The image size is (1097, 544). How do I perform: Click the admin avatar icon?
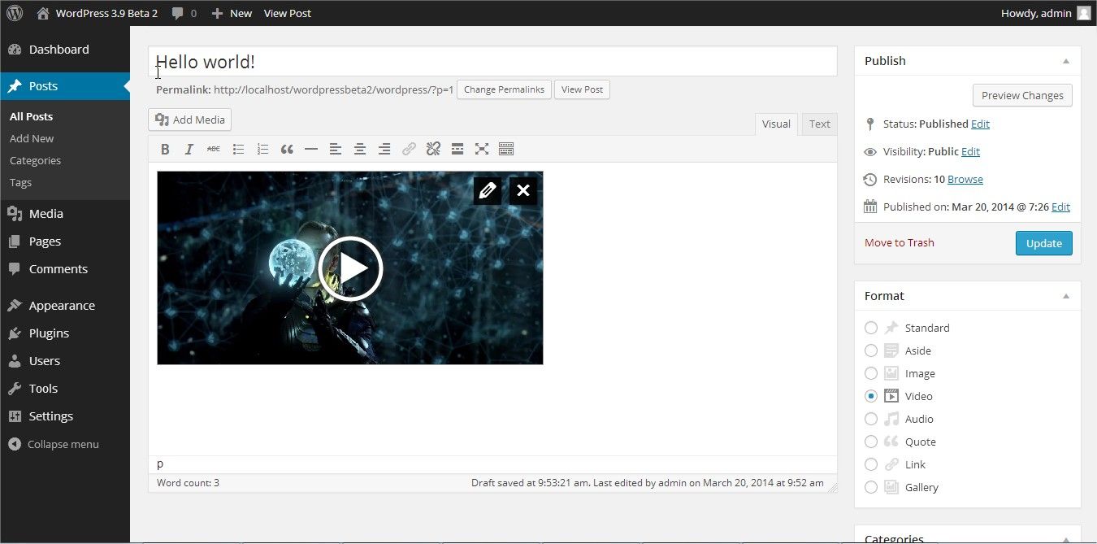(1084, 13)
